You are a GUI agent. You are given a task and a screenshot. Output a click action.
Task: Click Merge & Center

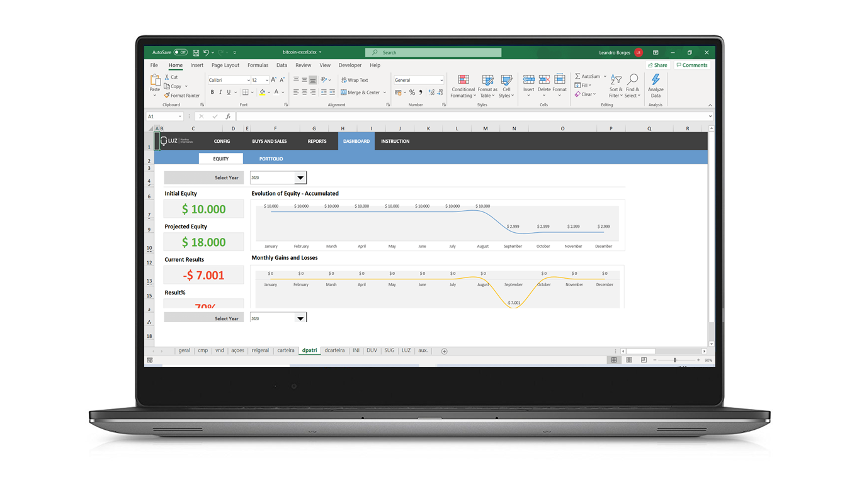pyautogui.click(x=360, y=92)
